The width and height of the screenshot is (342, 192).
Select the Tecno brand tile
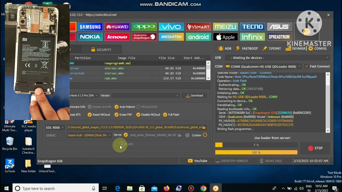(252, 27)
